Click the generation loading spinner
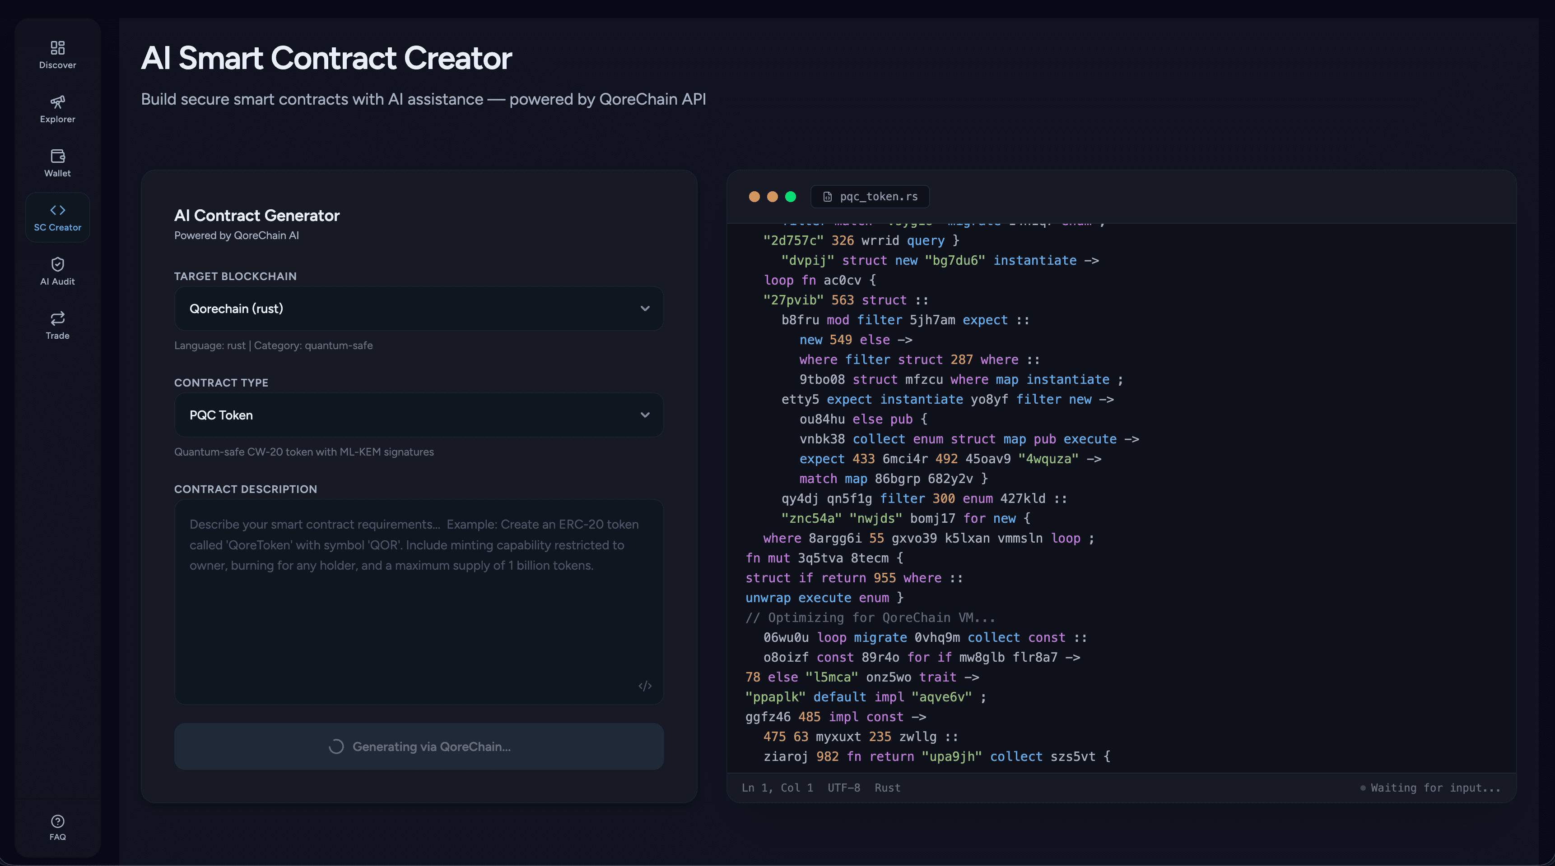This screenshot has height=866, width=1555. [335, 746]
